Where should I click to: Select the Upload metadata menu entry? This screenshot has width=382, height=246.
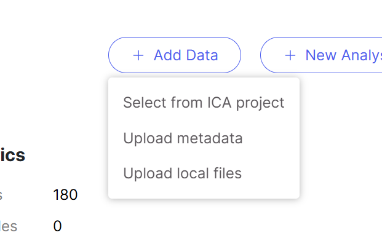[183, 138]
